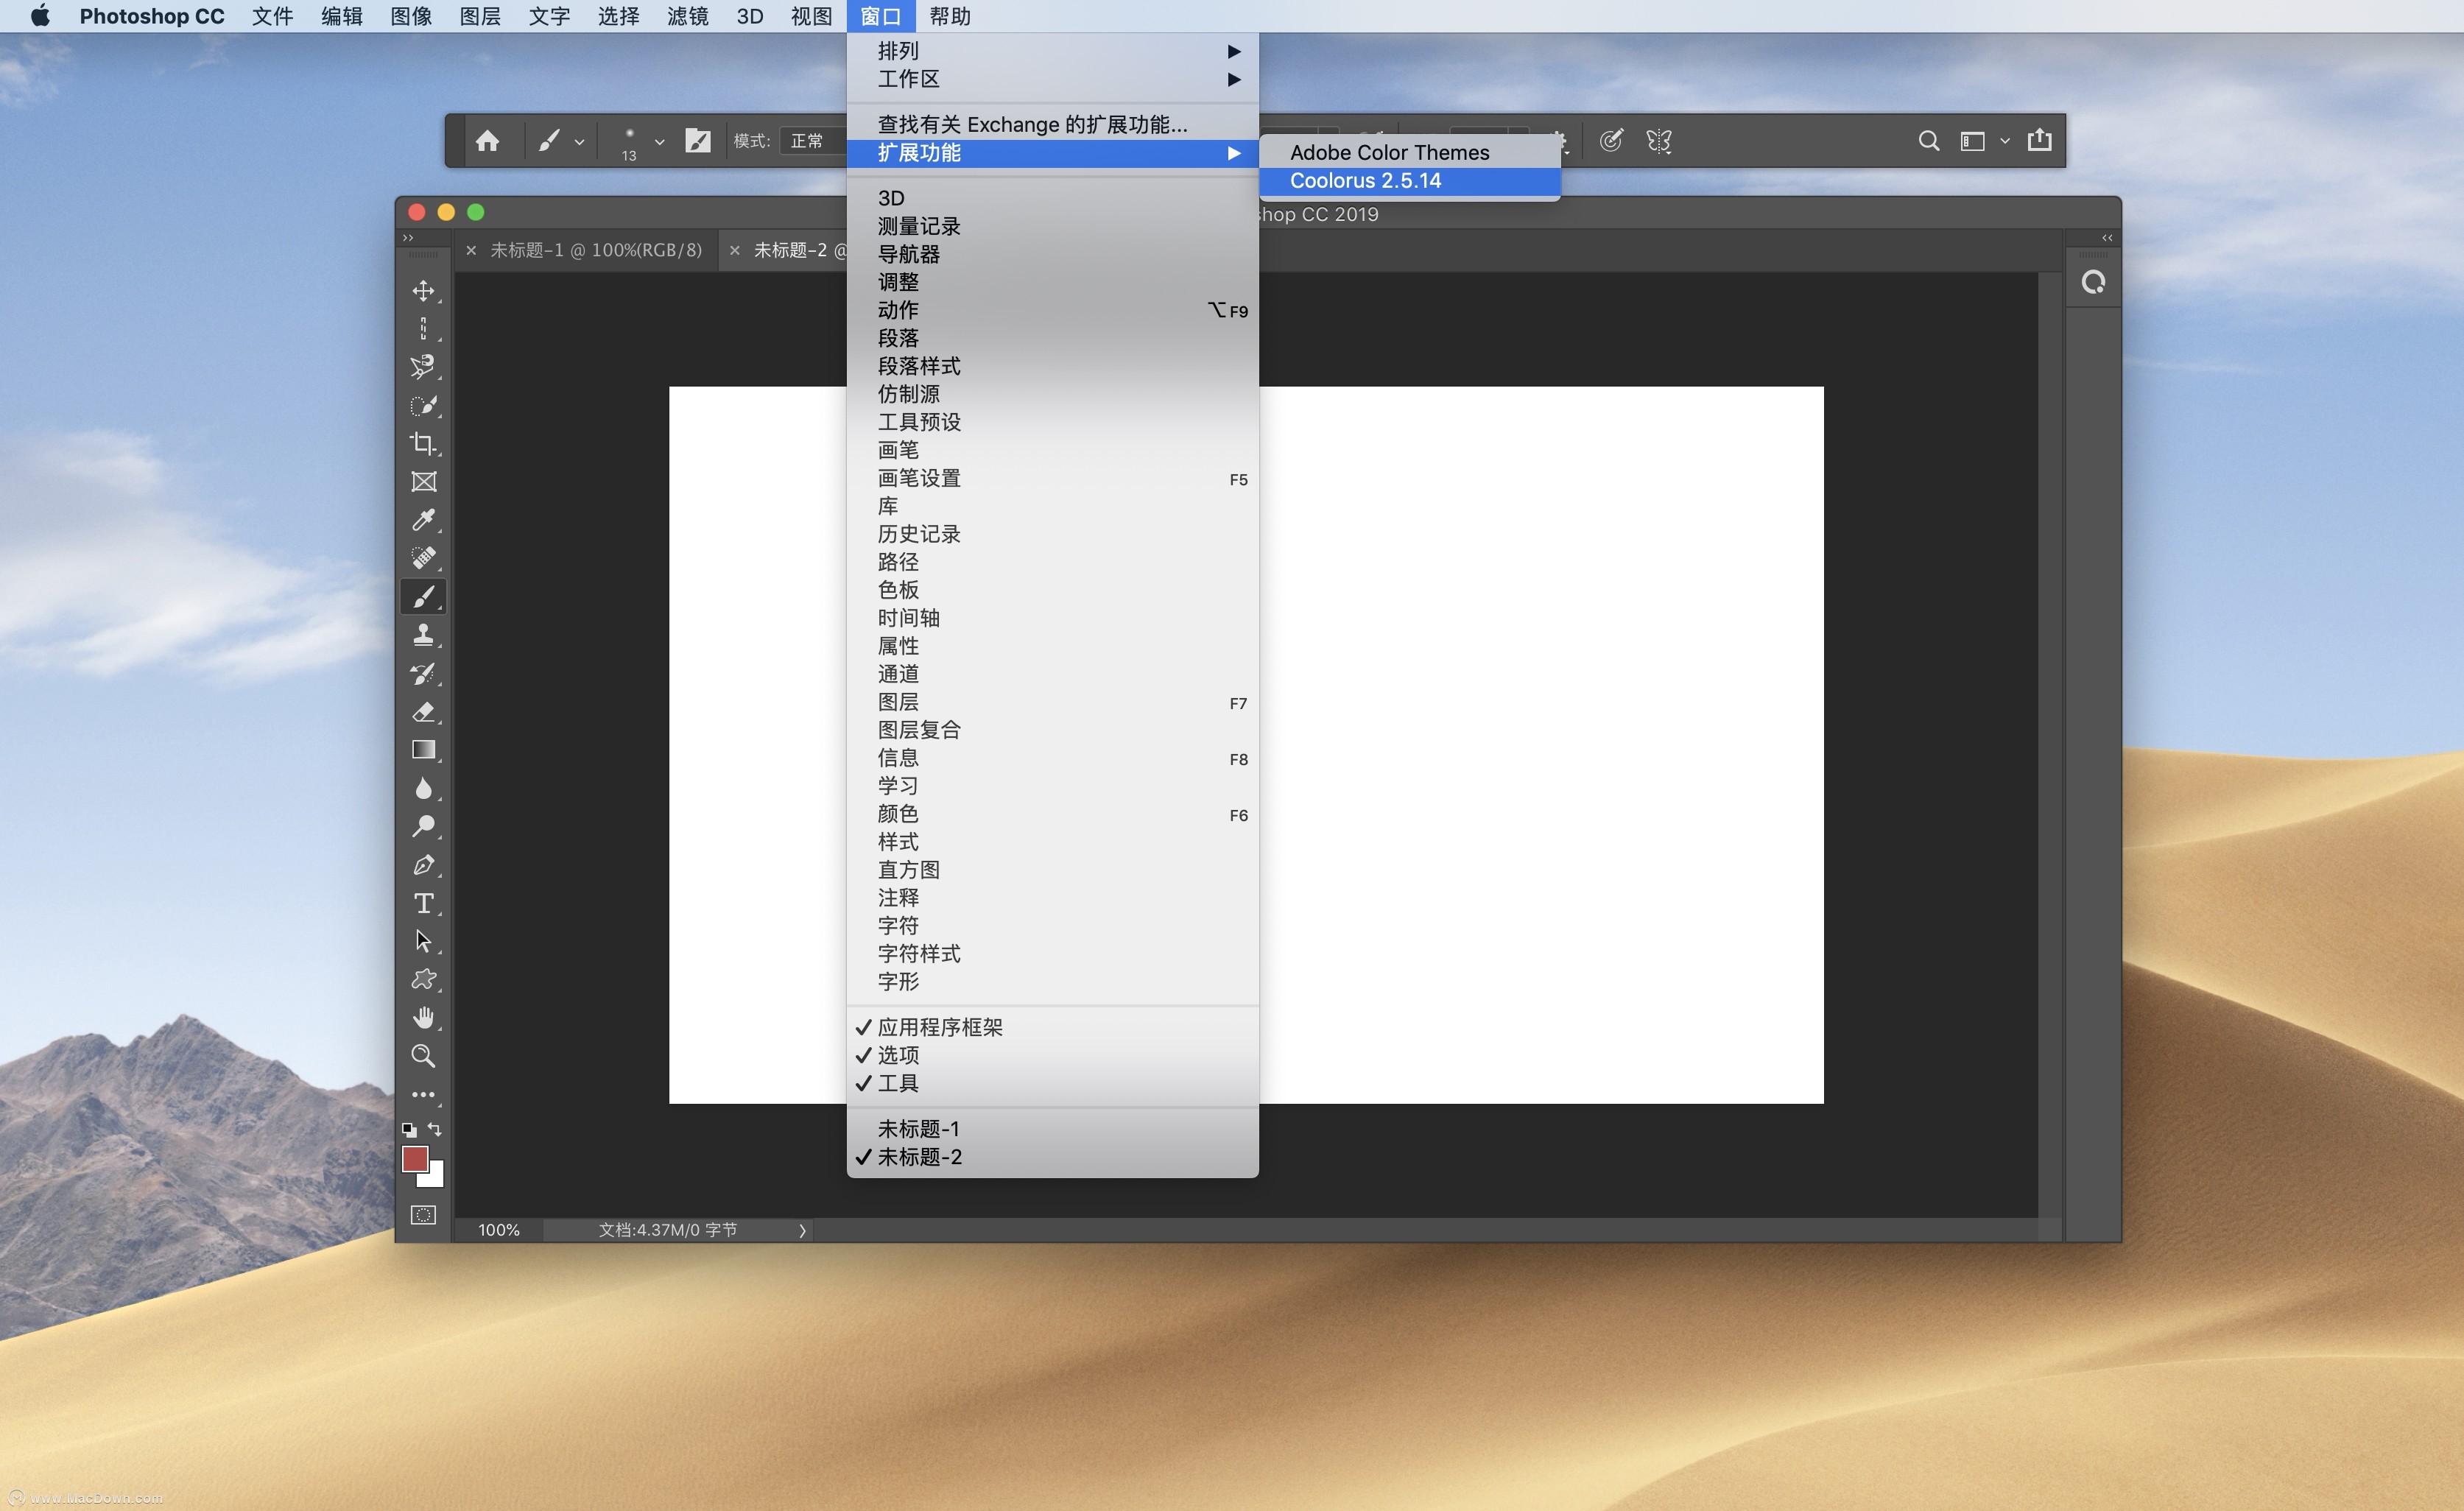
Task: Click the 100% zoom level field
Action: [499, 1230]
